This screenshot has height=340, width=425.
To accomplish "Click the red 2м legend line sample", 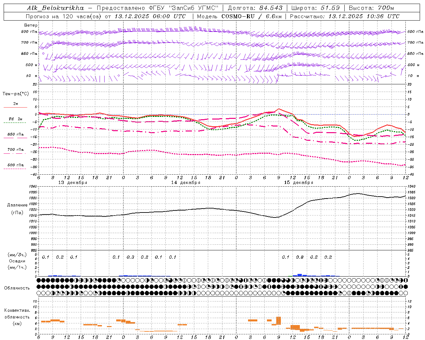I will point(16,107).
